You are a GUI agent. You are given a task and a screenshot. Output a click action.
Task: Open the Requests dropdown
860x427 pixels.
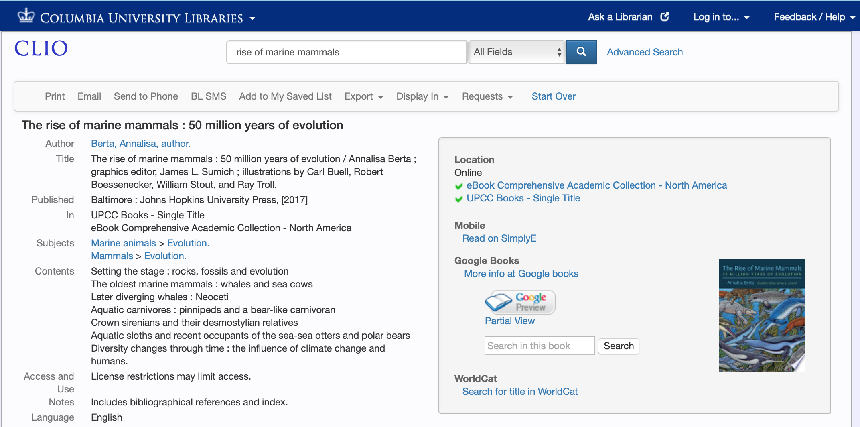coord(487,96)
